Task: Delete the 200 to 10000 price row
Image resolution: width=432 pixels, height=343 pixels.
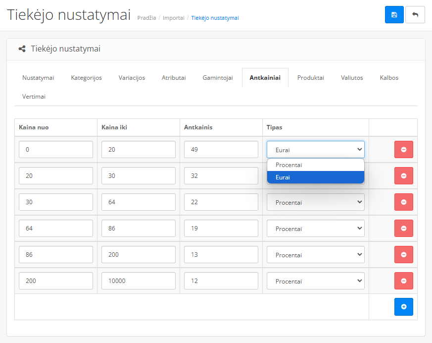Action: point(403,281)
